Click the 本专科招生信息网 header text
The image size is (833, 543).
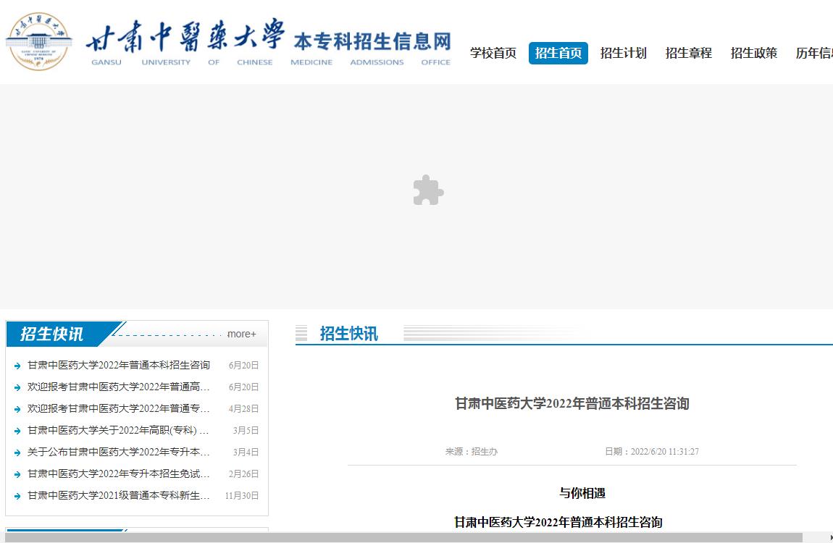(372, 41)
